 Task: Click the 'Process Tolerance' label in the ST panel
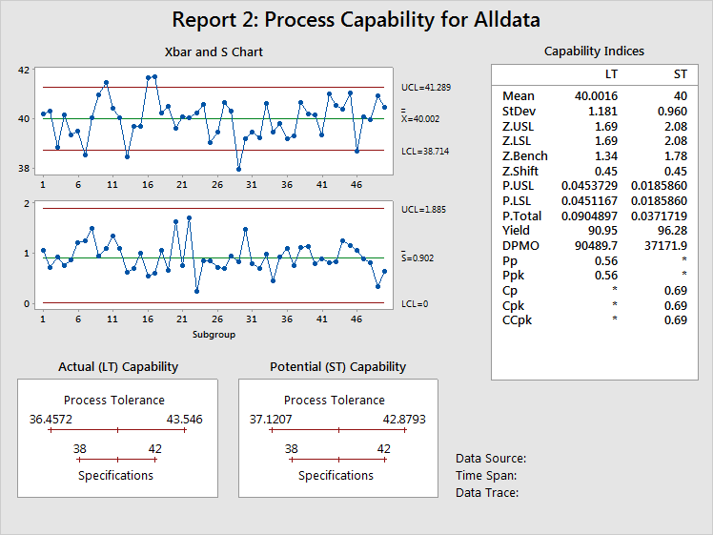coord(335,400)
